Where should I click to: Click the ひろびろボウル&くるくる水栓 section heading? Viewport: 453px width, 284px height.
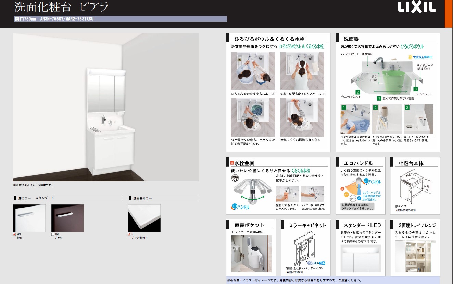(x=269, y=39)
